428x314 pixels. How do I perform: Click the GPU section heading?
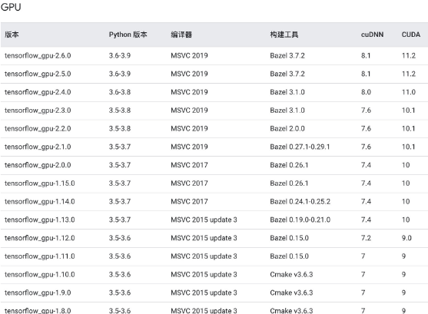point(11,7)
